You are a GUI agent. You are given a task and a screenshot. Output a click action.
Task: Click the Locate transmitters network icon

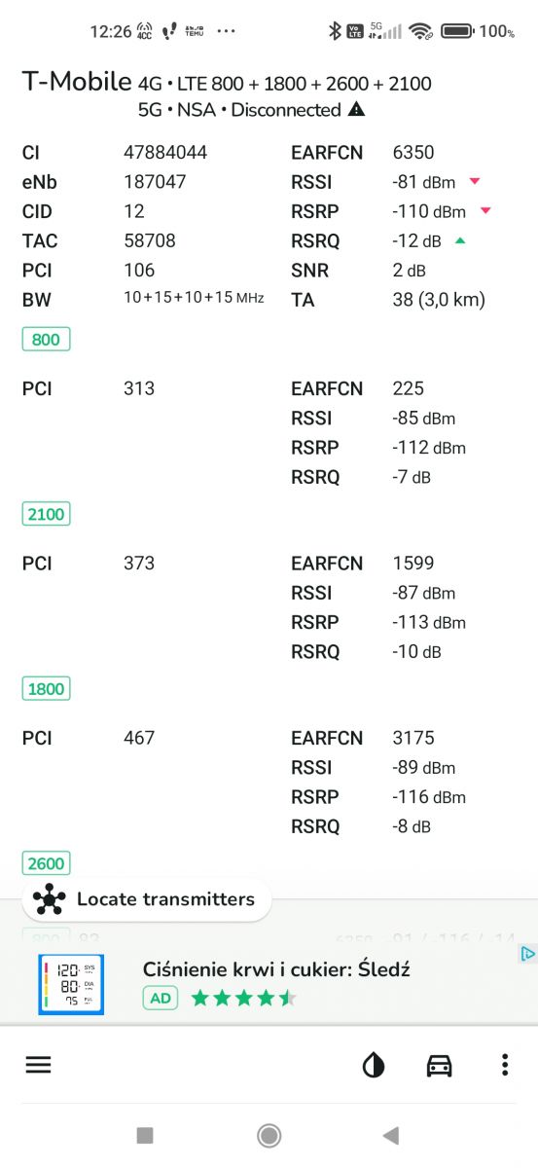(49, 899)
